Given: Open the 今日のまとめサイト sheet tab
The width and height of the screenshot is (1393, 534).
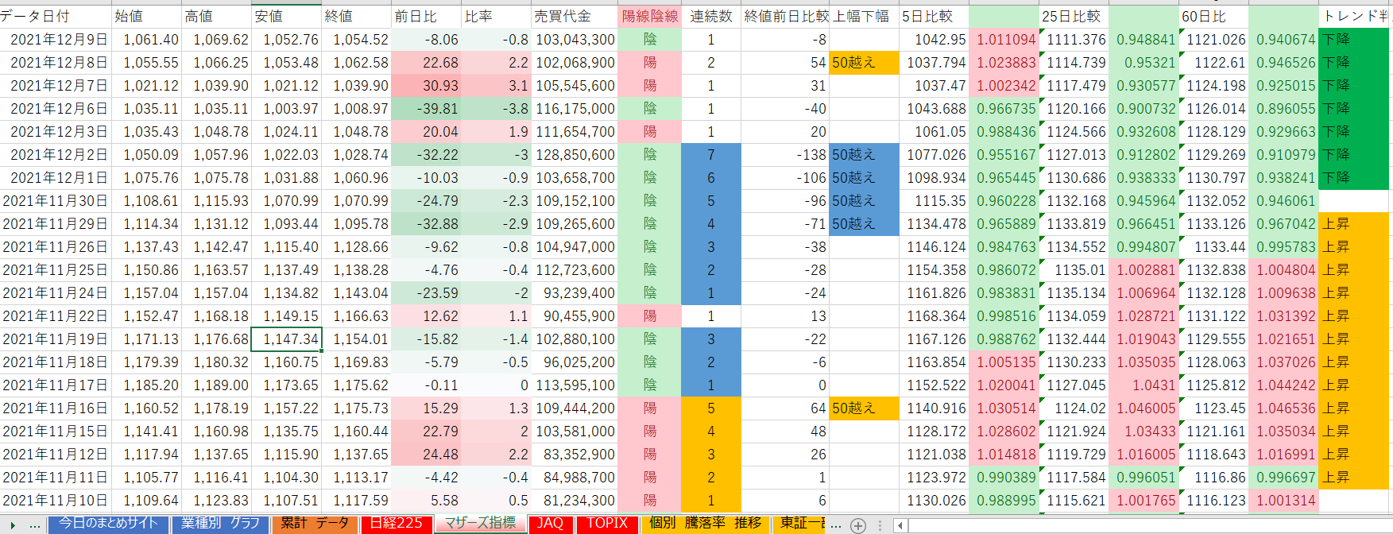Looking at the screenshot, I should tap(109, 524).
